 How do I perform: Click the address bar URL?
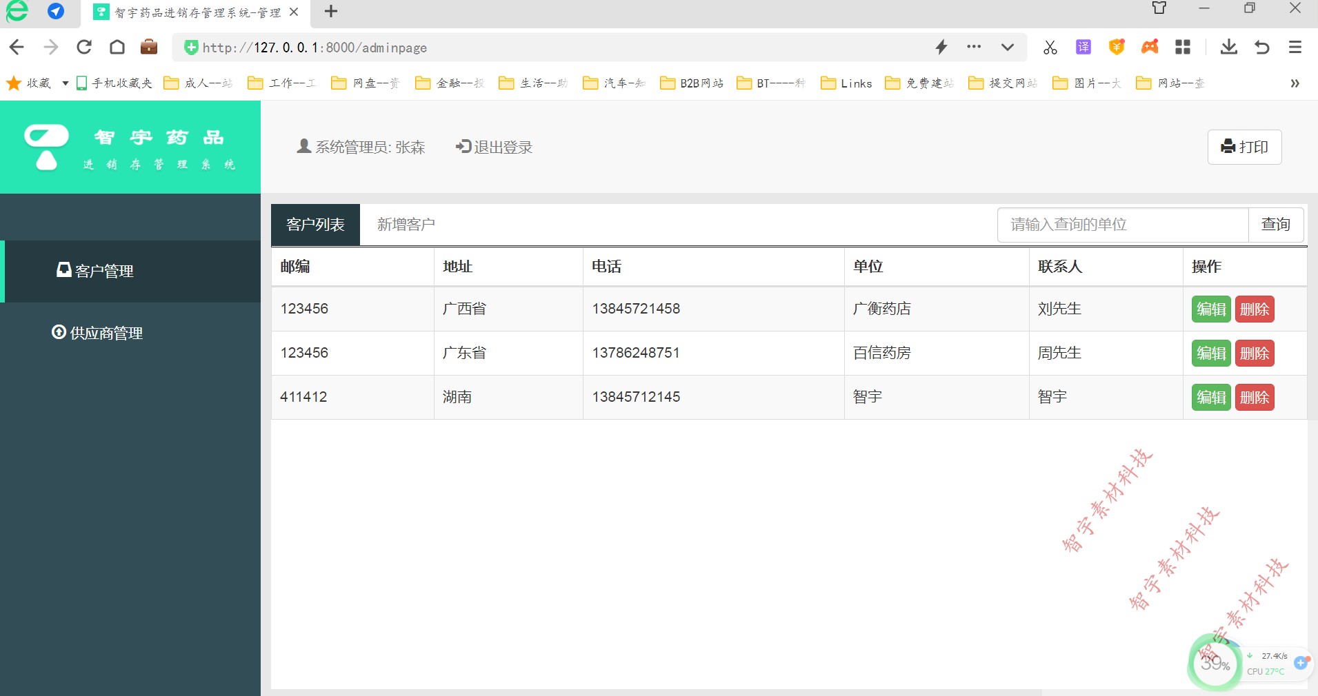point(314,48)
